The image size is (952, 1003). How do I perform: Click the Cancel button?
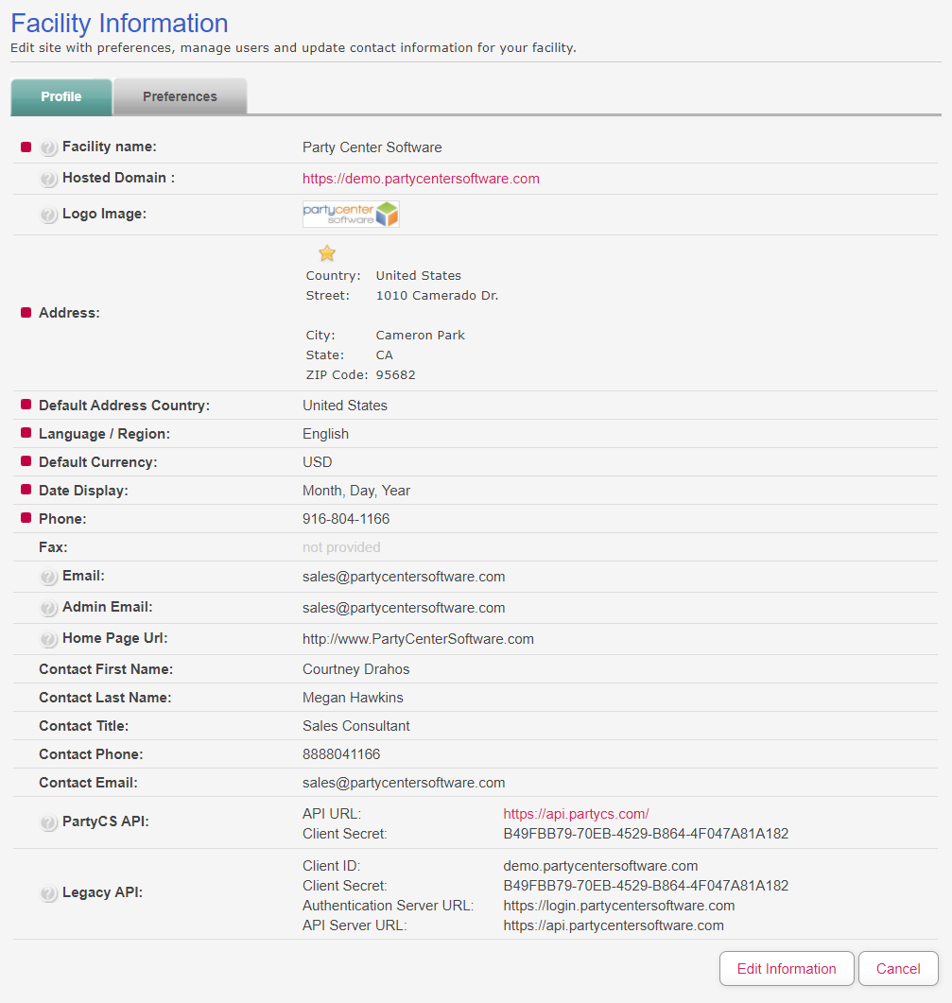point(898,968)
